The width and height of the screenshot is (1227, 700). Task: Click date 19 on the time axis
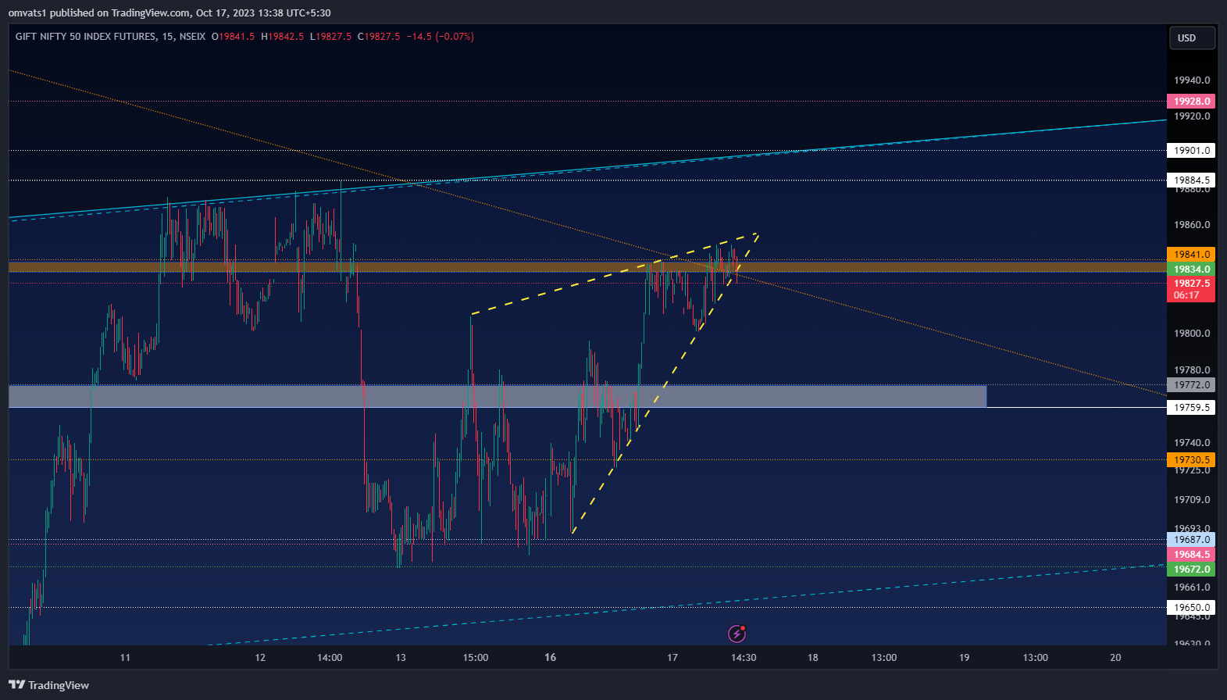coord(965,658)
